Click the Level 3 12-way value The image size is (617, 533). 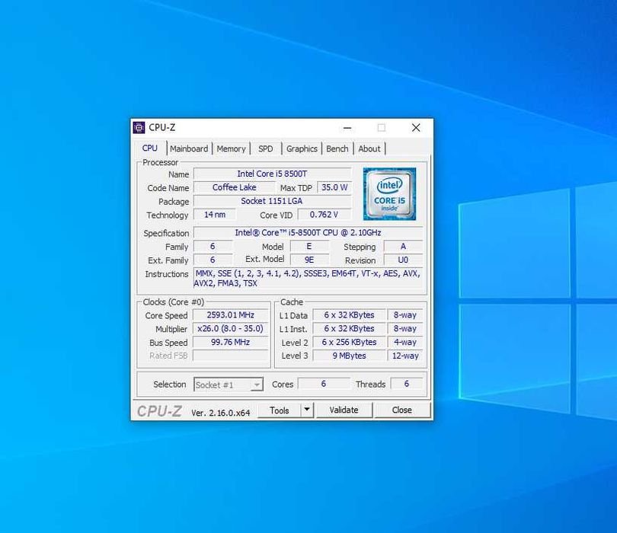tap(405, 356)
